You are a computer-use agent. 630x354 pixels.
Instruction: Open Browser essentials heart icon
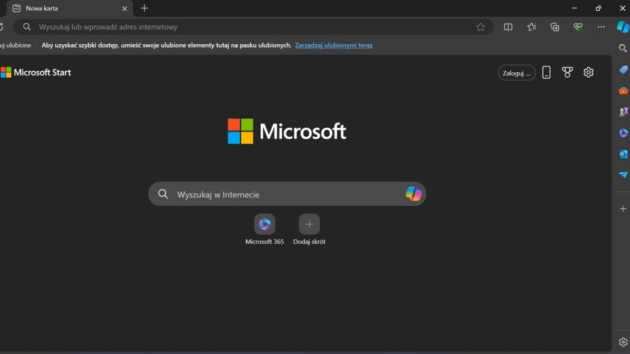pyautogui.click(x=578, y=27)
